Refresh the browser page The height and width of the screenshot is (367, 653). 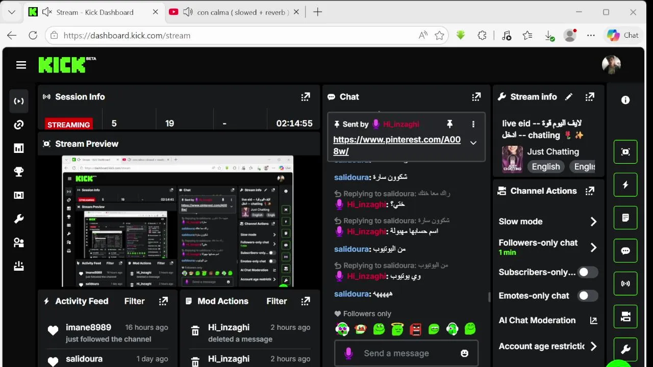(x=33, y=35)
